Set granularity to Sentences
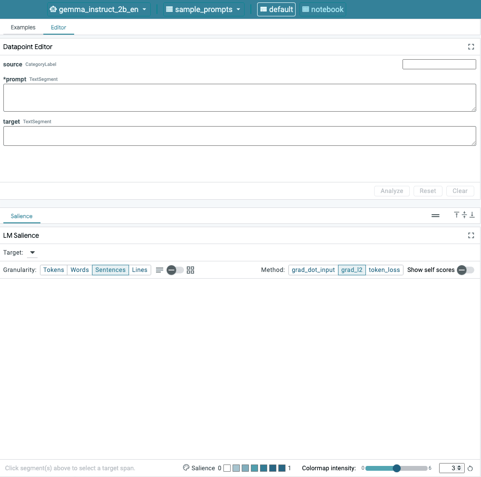This screenshot has width=481, height=477. point(110,270)
